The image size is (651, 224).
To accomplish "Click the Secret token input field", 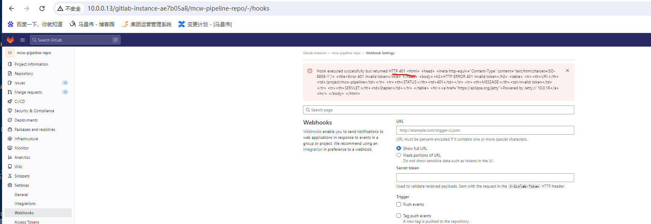I will [x=485, y=178].
